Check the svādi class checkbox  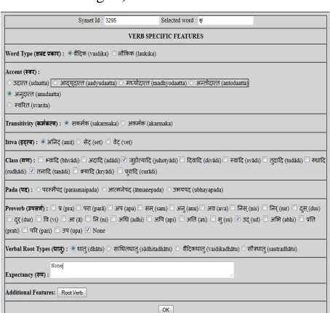coord(225,159)
